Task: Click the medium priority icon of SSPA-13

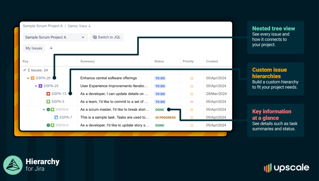Action: click(x=192, y=94)
